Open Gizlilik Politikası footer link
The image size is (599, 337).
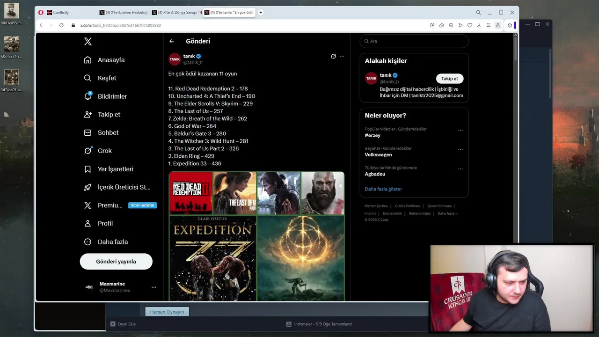tap(408, 206)
